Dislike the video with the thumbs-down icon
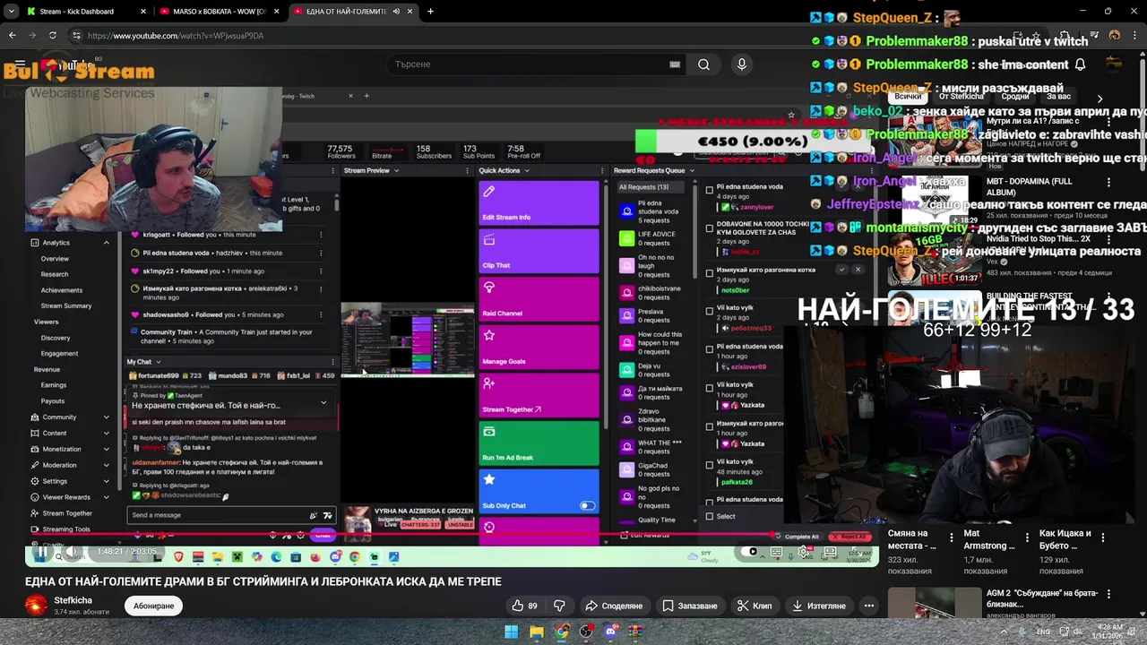The width and height of the screenshot is (1147, 645). point(559,606)
